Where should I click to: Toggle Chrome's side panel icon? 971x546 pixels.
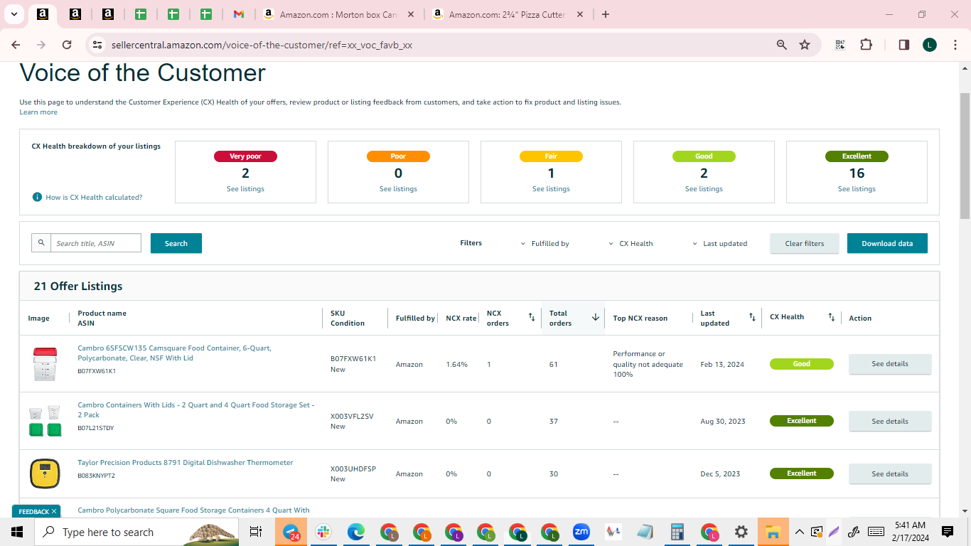coord(904,45)
